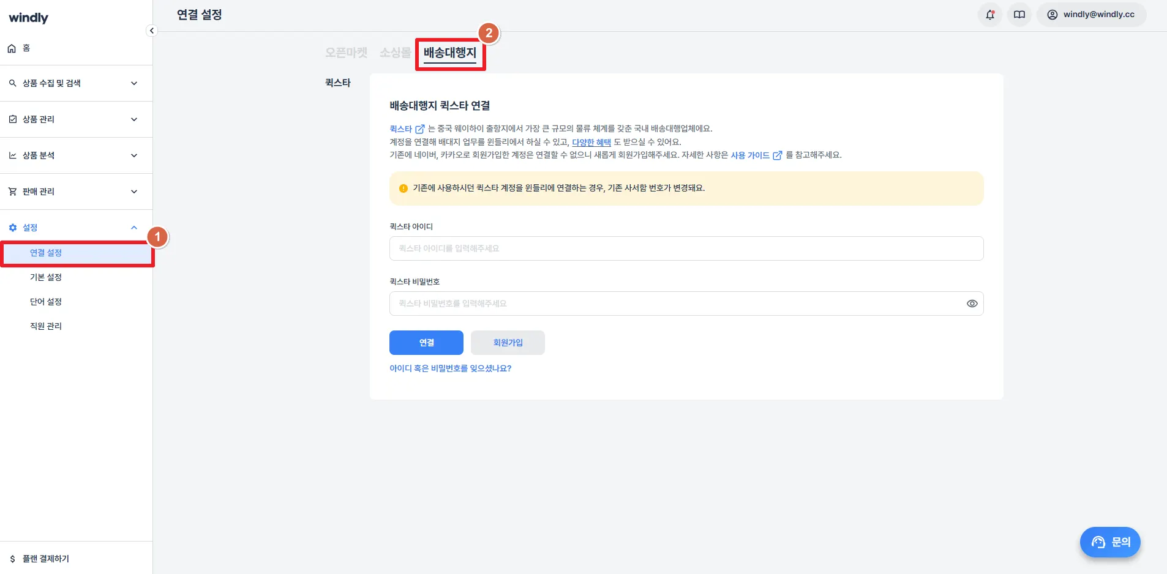Click the 연결 설정 page title
Image resolution: width=1167 pixels, height=574 pixels.
(199, 15)
